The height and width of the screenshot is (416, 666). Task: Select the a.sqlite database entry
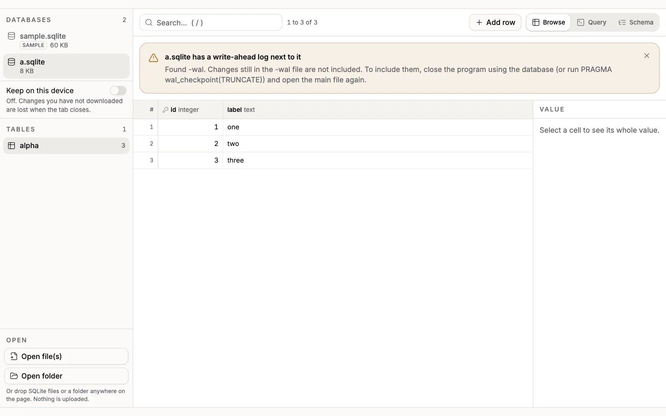[66, 66]
